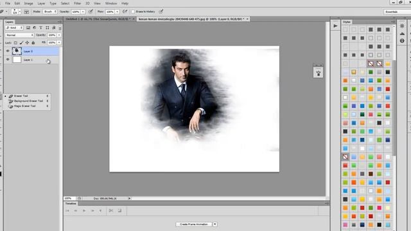This screenshot has height=231, width=411.
Task: Open the Actions panel play icon
Action: click(x=335, y=26)
